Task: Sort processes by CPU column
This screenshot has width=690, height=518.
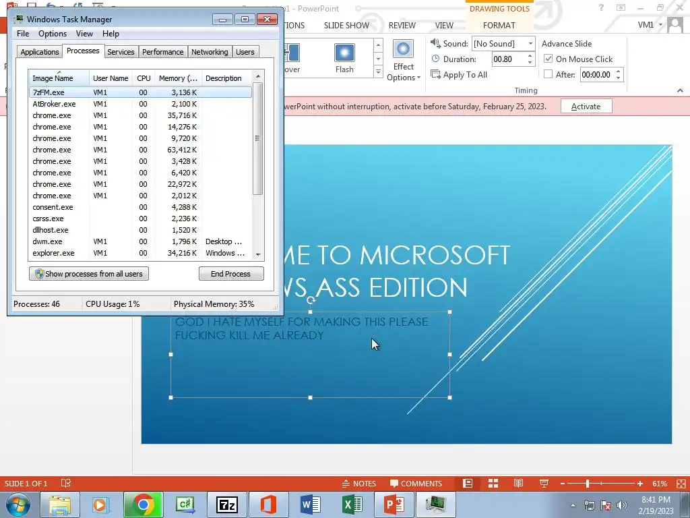Action: [x=144, y=78]
